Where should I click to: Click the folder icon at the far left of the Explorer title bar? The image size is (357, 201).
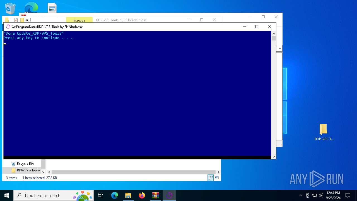click(x=7, y=20)
